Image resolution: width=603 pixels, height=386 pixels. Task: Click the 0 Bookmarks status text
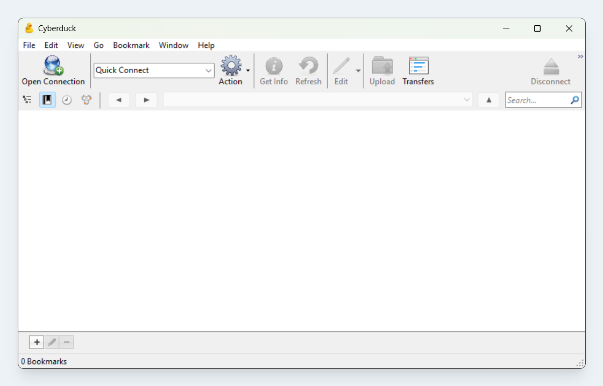click(44, 361)
